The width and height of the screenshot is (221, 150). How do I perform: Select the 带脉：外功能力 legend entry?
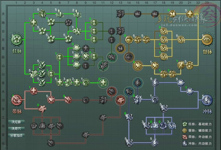click(197, 137)
